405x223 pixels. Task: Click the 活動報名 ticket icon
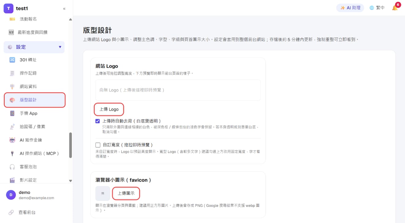coord(12,19)
